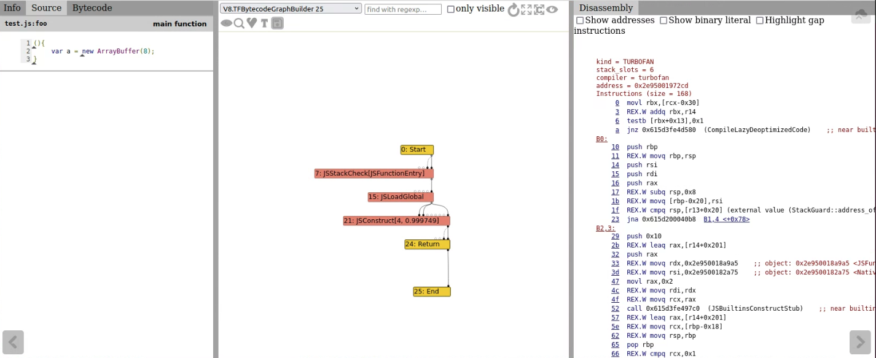Toggle the light eye icon in the second toolbar row
The height and width of the screenshot is (358, 876).
point(227,23)
